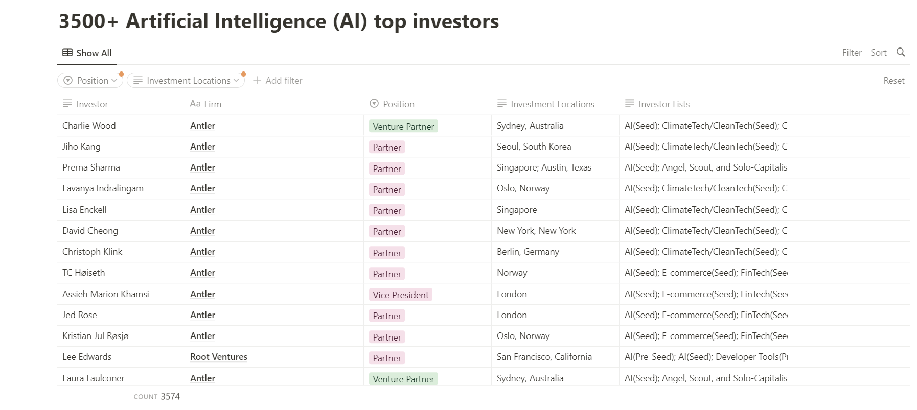Screen dimensions: 917x410
Task: Click the COUNT 3574 summary cell
Action: (157, 396)
